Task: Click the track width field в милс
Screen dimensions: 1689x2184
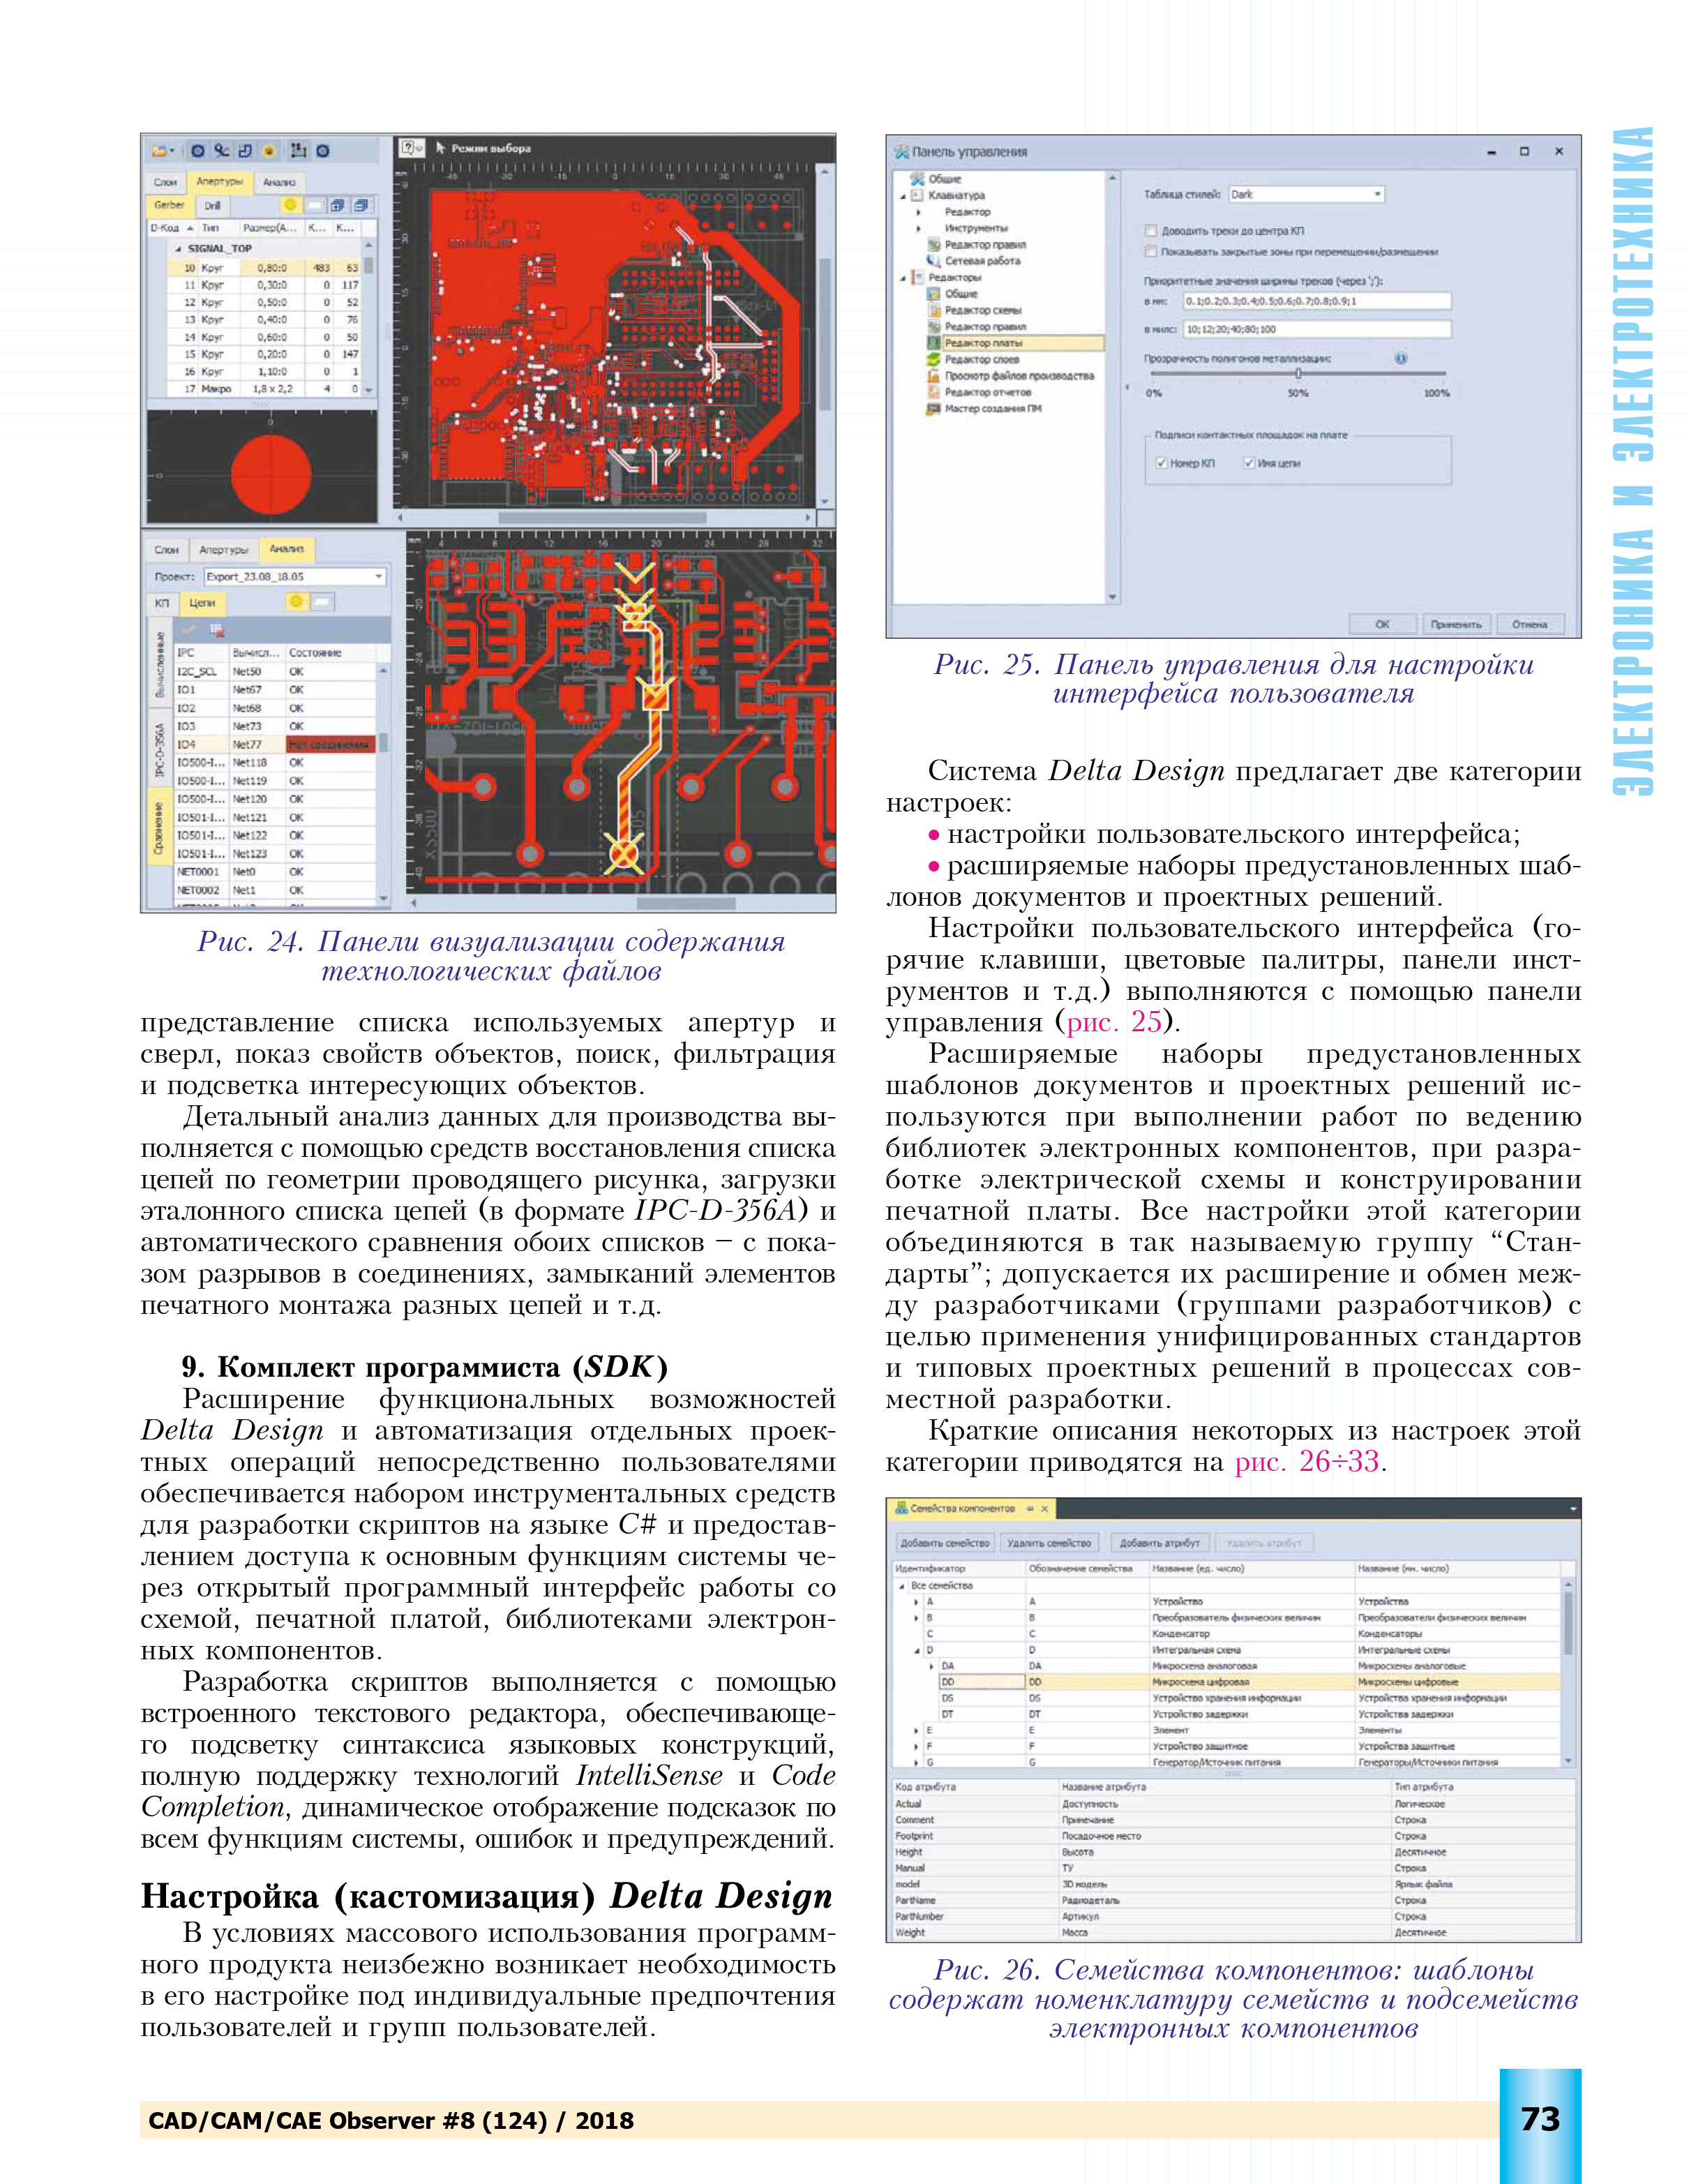Action: (x=1317, y=329)
